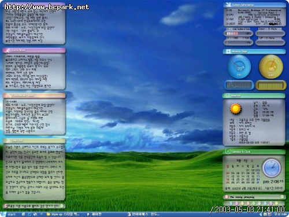Switch to the 'Style xp' folder taskbar item
Viewport: 289px width, 217px height.
[x=63, y=214]
